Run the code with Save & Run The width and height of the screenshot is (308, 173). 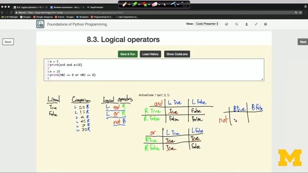128,54
